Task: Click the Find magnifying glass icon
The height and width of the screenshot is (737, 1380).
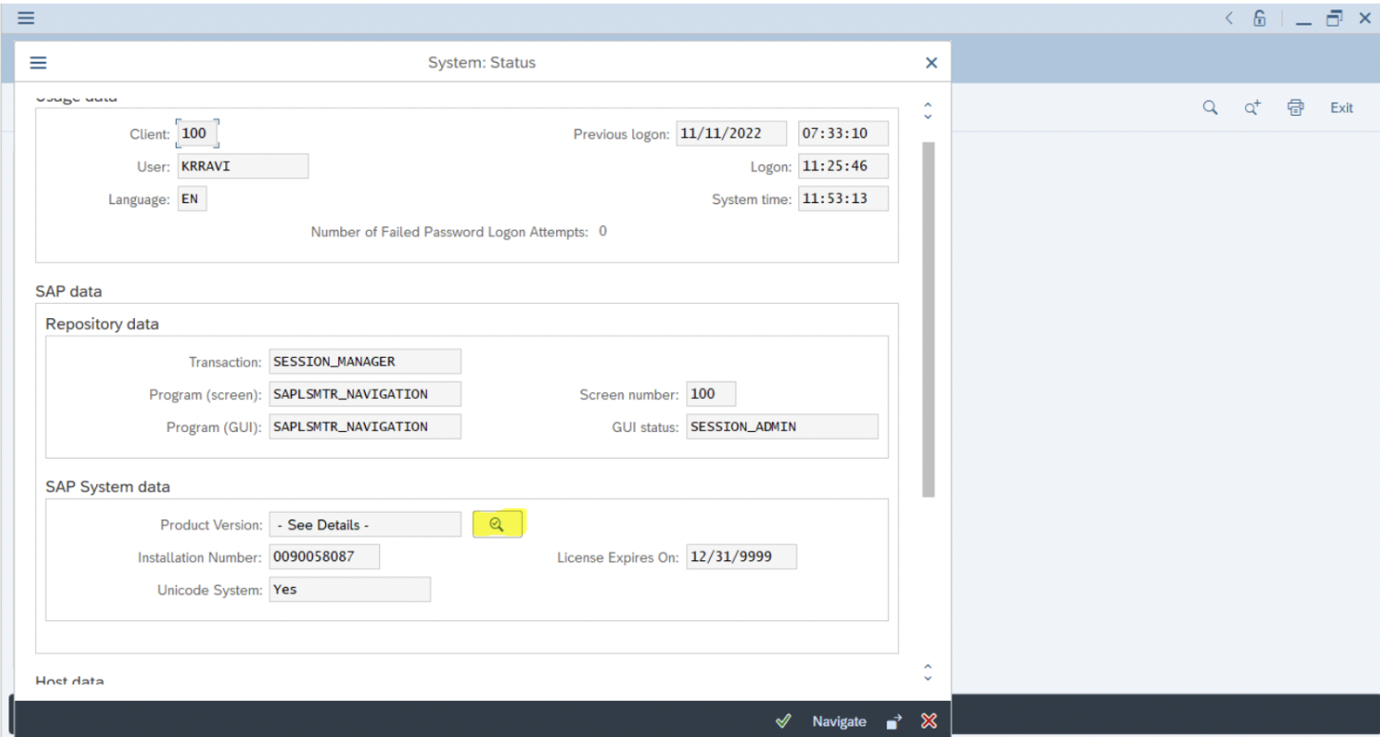Action: click(x=1209, y=107)
